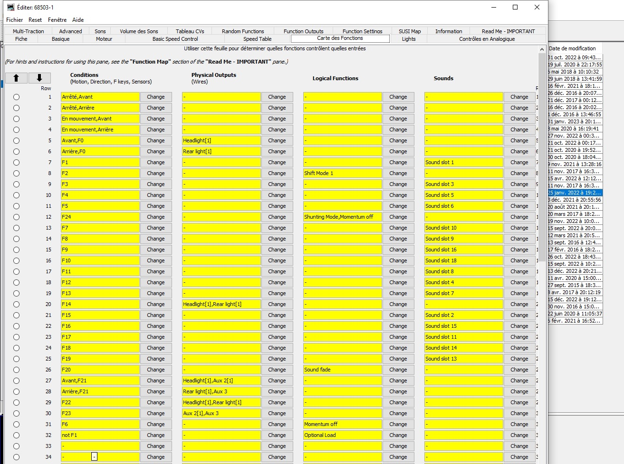Image resolution: width=624 pixels, height=464 pixels.
Task: Change sound for Sound slot 10 row
Action: [x=519, y=228]
